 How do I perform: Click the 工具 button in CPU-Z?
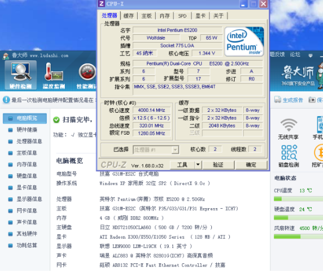point(182,165)
